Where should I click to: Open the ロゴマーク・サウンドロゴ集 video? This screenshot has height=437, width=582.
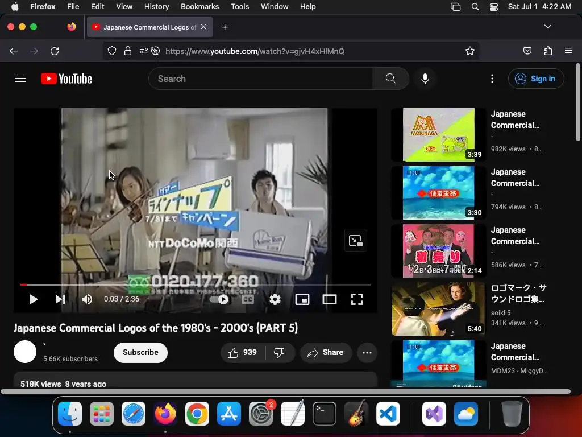[x=438, y=309]
